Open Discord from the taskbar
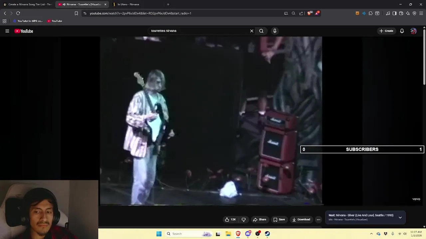This screenshot has width=426, height=239. point(248,234)
